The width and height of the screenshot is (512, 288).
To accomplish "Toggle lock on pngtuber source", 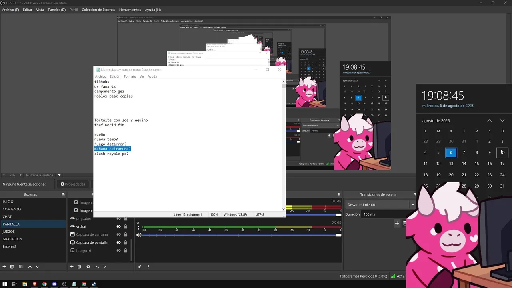I will (x=126, y=219).
